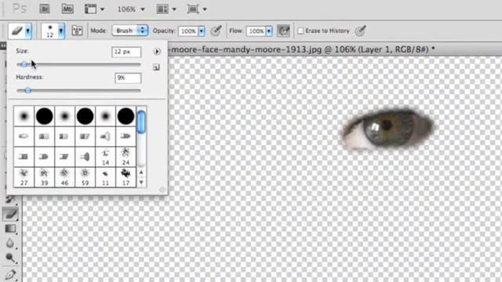This screenshot has width=502, height=282.
Task: Open the Mode Brush dropdown
Action: [130, 31]
